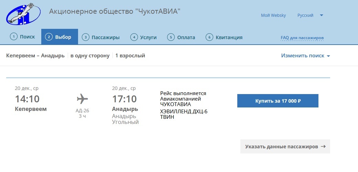Click the arrival time 17:10
Screen dimensions: 358x172
click(x=124, y=99)
